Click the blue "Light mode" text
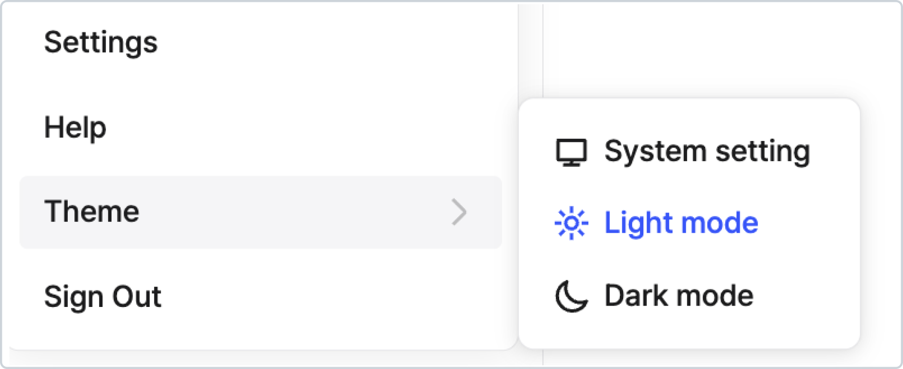 tap(681, 223)
